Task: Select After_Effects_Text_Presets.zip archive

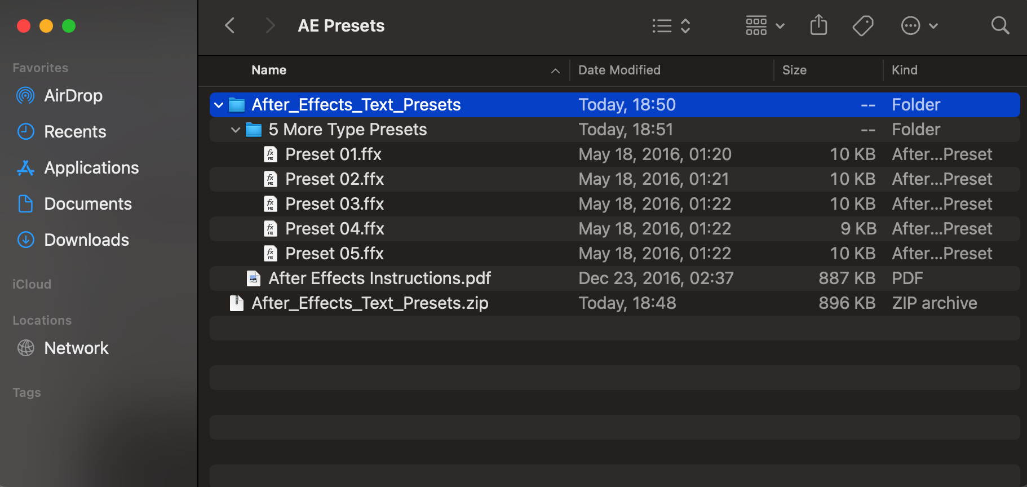Action: (x=614, y=303)
